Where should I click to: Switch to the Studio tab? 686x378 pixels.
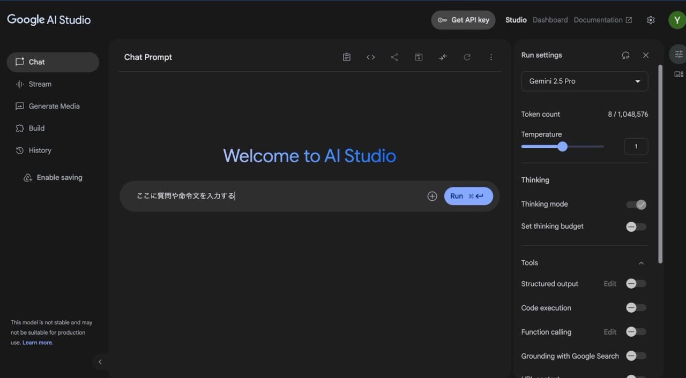point(516,20)
